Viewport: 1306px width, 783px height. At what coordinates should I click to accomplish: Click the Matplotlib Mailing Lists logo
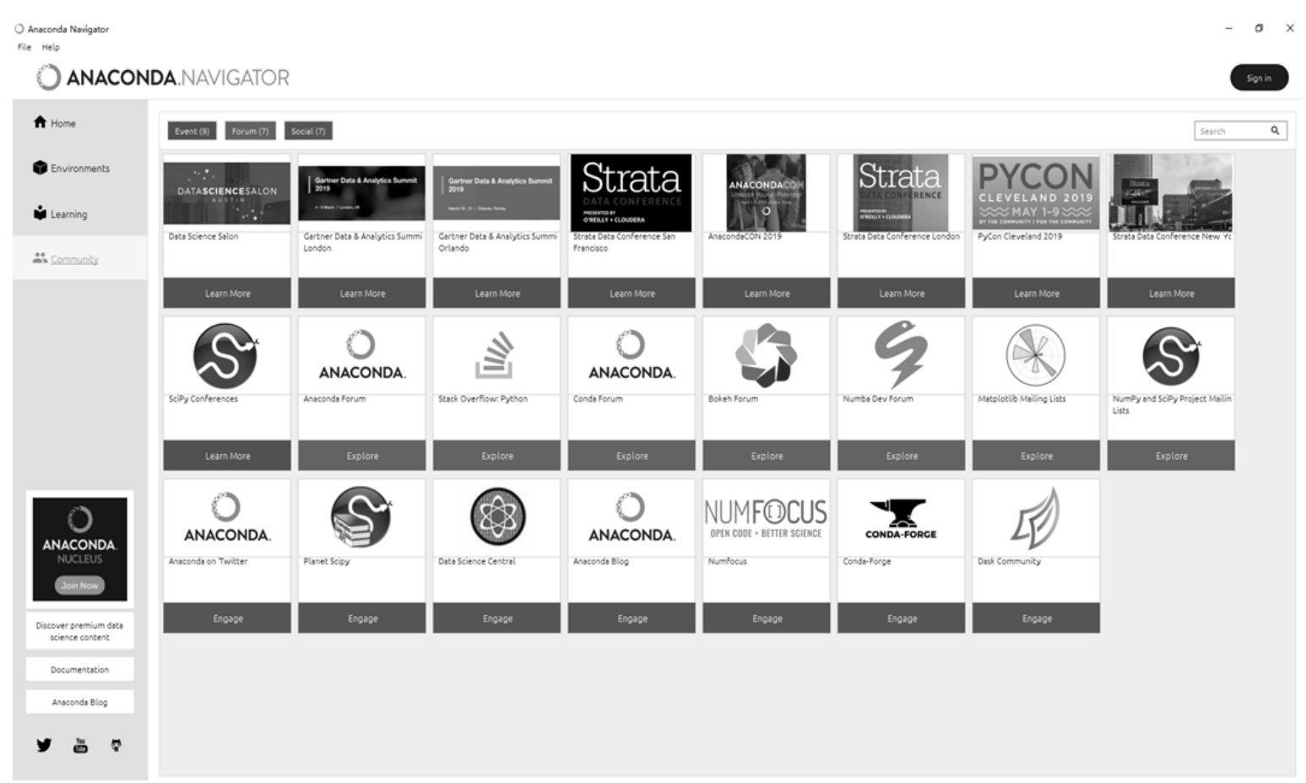[x=1036, y=355]
